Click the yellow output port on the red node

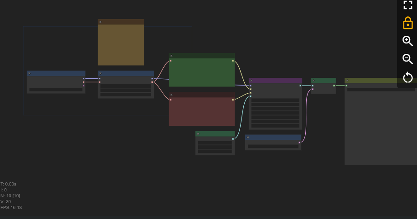click(233, 100)
